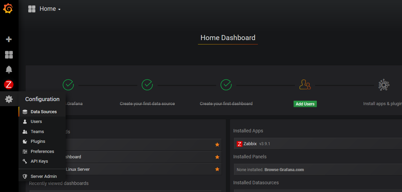Click Install apps & plugins text
This screenshot has height=192, width=402.
382,104
